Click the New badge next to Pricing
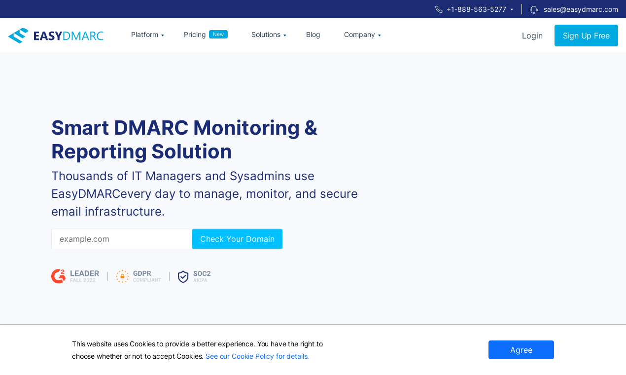Viewport: 626px width, 375px height. click(219, 34)
